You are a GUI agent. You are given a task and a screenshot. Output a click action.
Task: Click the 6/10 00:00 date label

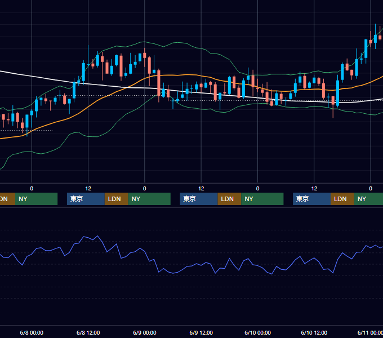[258, 332]
